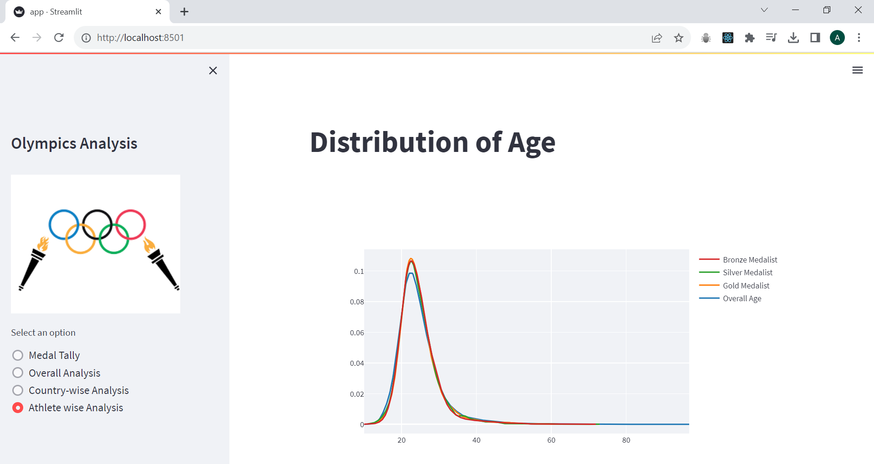Toggle the Overall Age legend entry

742,298
